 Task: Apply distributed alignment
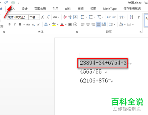pyautogui.click(x=104, y=24)
